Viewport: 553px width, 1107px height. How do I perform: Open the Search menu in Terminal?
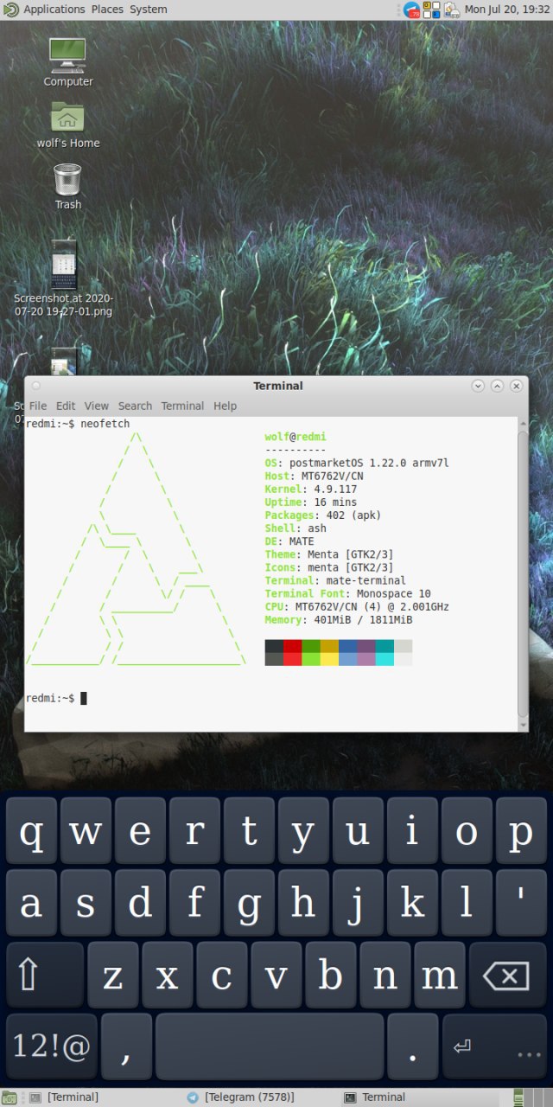(135, 406)
